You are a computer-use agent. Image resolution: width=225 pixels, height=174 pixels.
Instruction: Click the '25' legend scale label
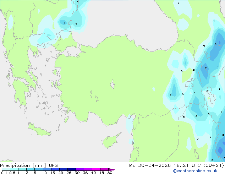(69, 173)
